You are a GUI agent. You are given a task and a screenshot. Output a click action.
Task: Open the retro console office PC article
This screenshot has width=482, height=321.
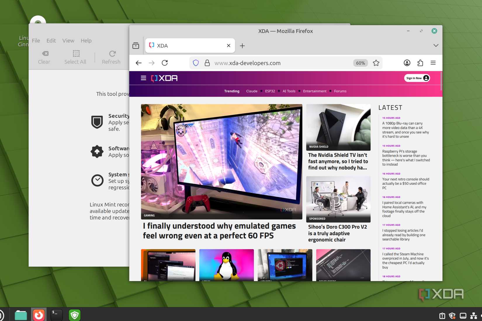(x=405, y=184)
